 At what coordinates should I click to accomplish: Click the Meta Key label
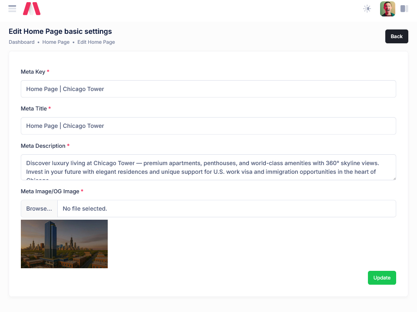pyautogui.click(x=33, y=71)
